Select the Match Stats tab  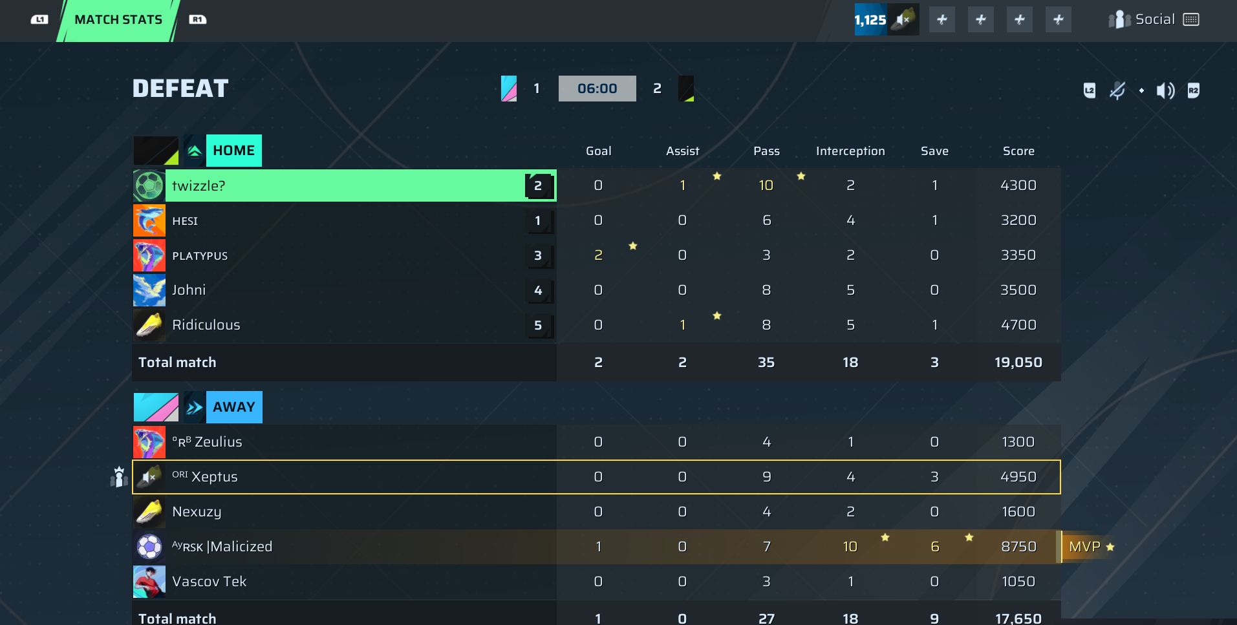coord(118,20)
